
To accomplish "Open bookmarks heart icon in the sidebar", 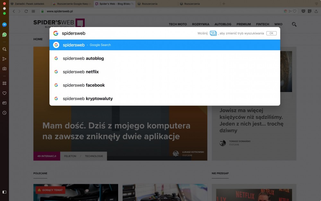I will 4,93.
